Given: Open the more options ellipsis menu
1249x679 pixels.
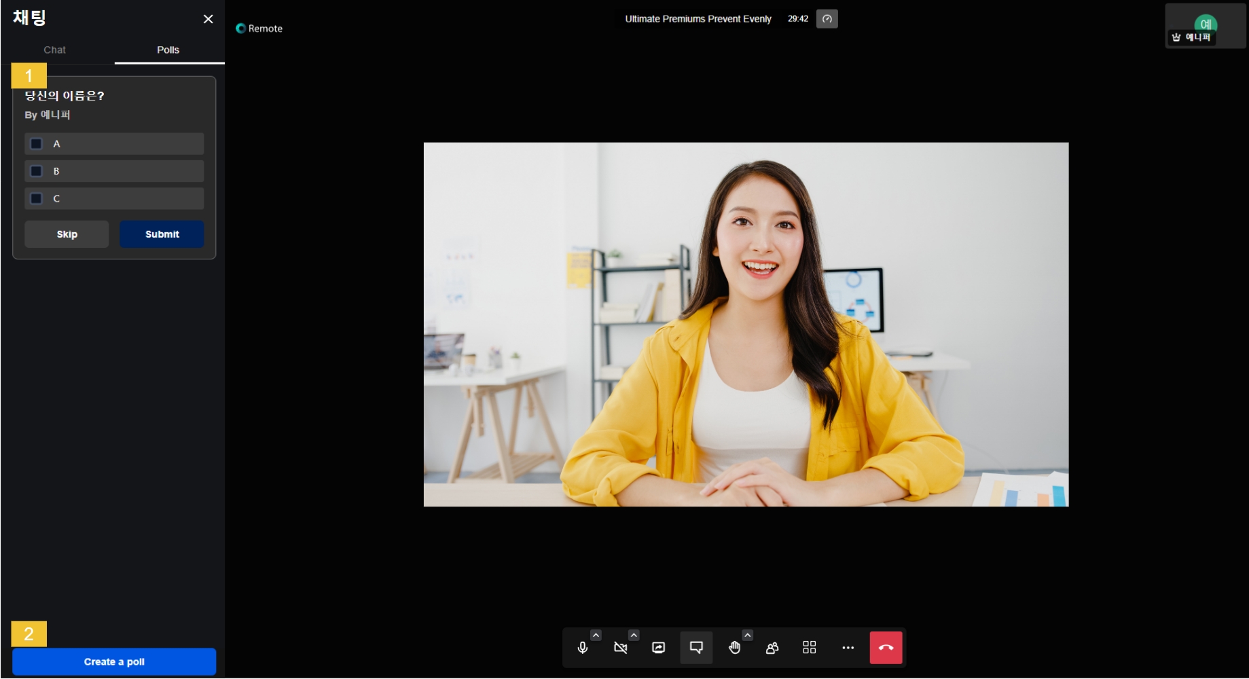Looking at the screenshot, I should (x=848, y=648).
